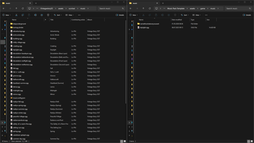Refresh the left music folder window
The height and width of the screenshot is (143, 254).
point(23,8)
